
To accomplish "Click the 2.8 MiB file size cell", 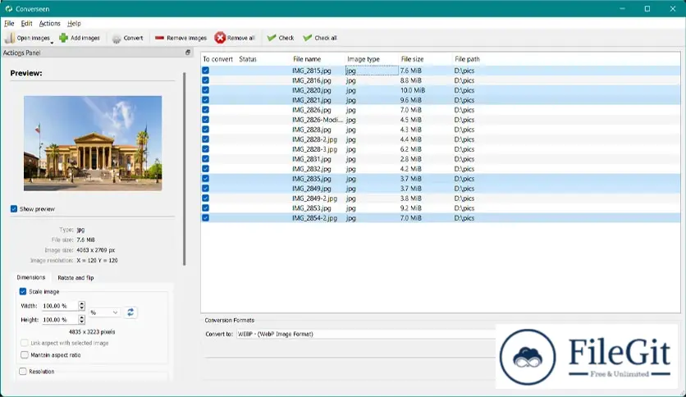I will (411, 159).
